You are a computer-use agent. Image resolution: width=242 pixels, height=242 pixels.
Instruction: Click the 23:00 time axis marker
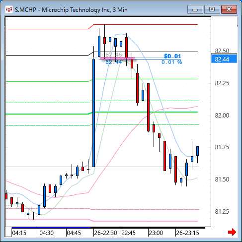tap(156, 233)
